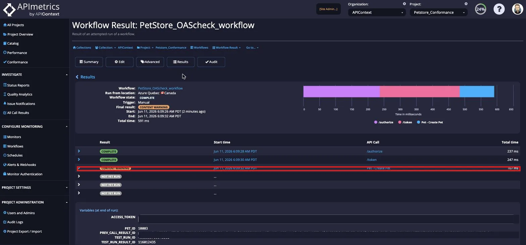Click the APImetrics logo

point(31,9)
